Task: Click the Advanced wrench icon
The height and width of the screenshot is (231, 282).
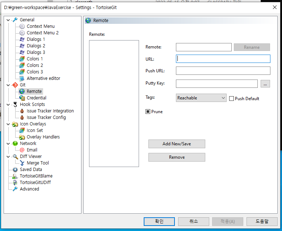Action: 15,189
